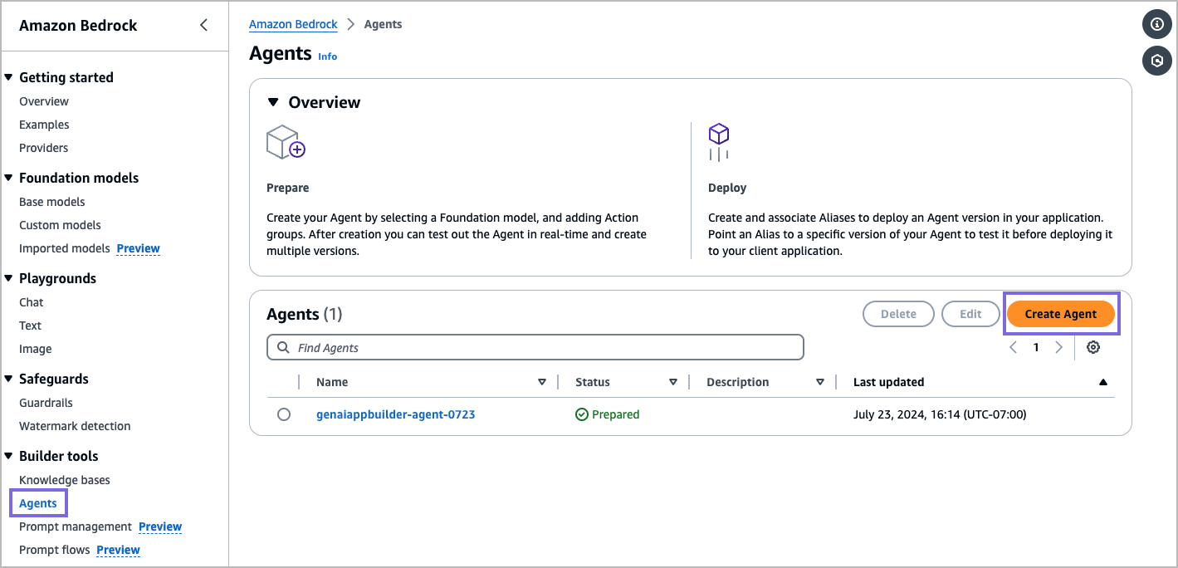Viewport: 1178px width, 568px height.
Task: Click the Create Agent button
Action: coord(1060,314)
